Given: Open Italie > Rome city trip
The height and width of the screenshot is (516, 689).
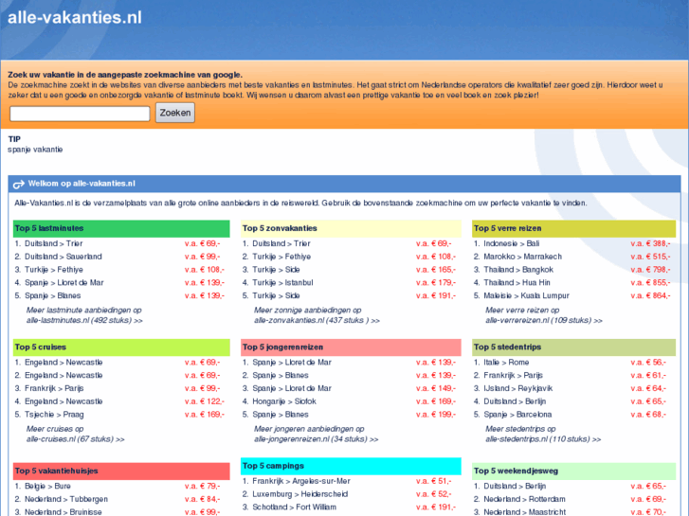Looking at the screenshot, I should click(506, 363).
